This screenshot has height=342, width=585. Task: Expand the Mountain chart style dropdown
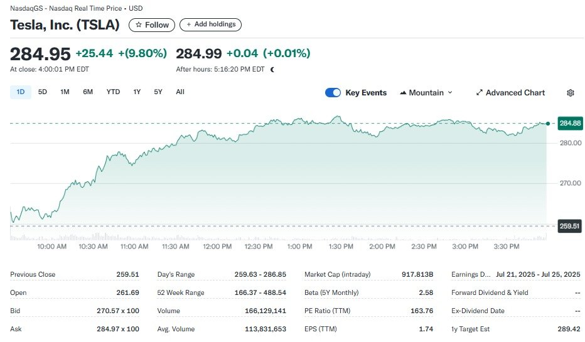[x=449, y=93]
